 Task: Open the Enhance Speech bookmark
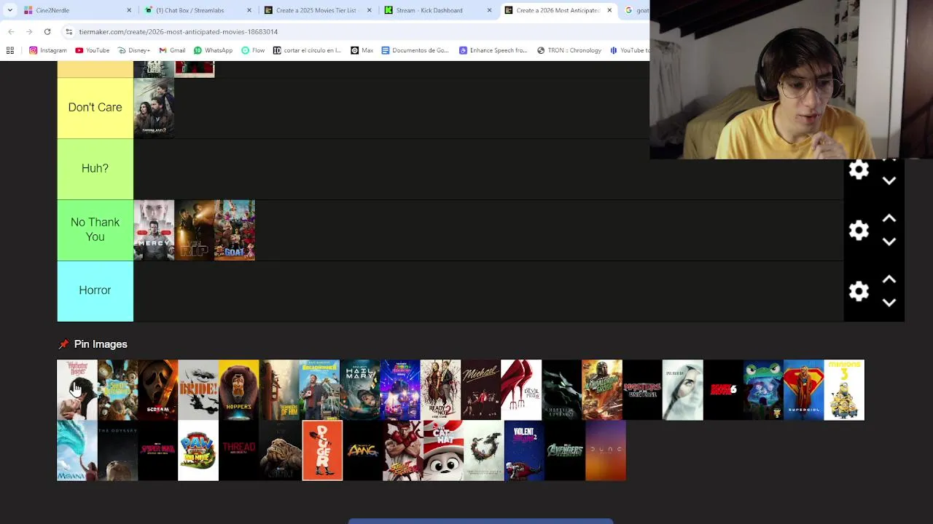pos(493,50)
